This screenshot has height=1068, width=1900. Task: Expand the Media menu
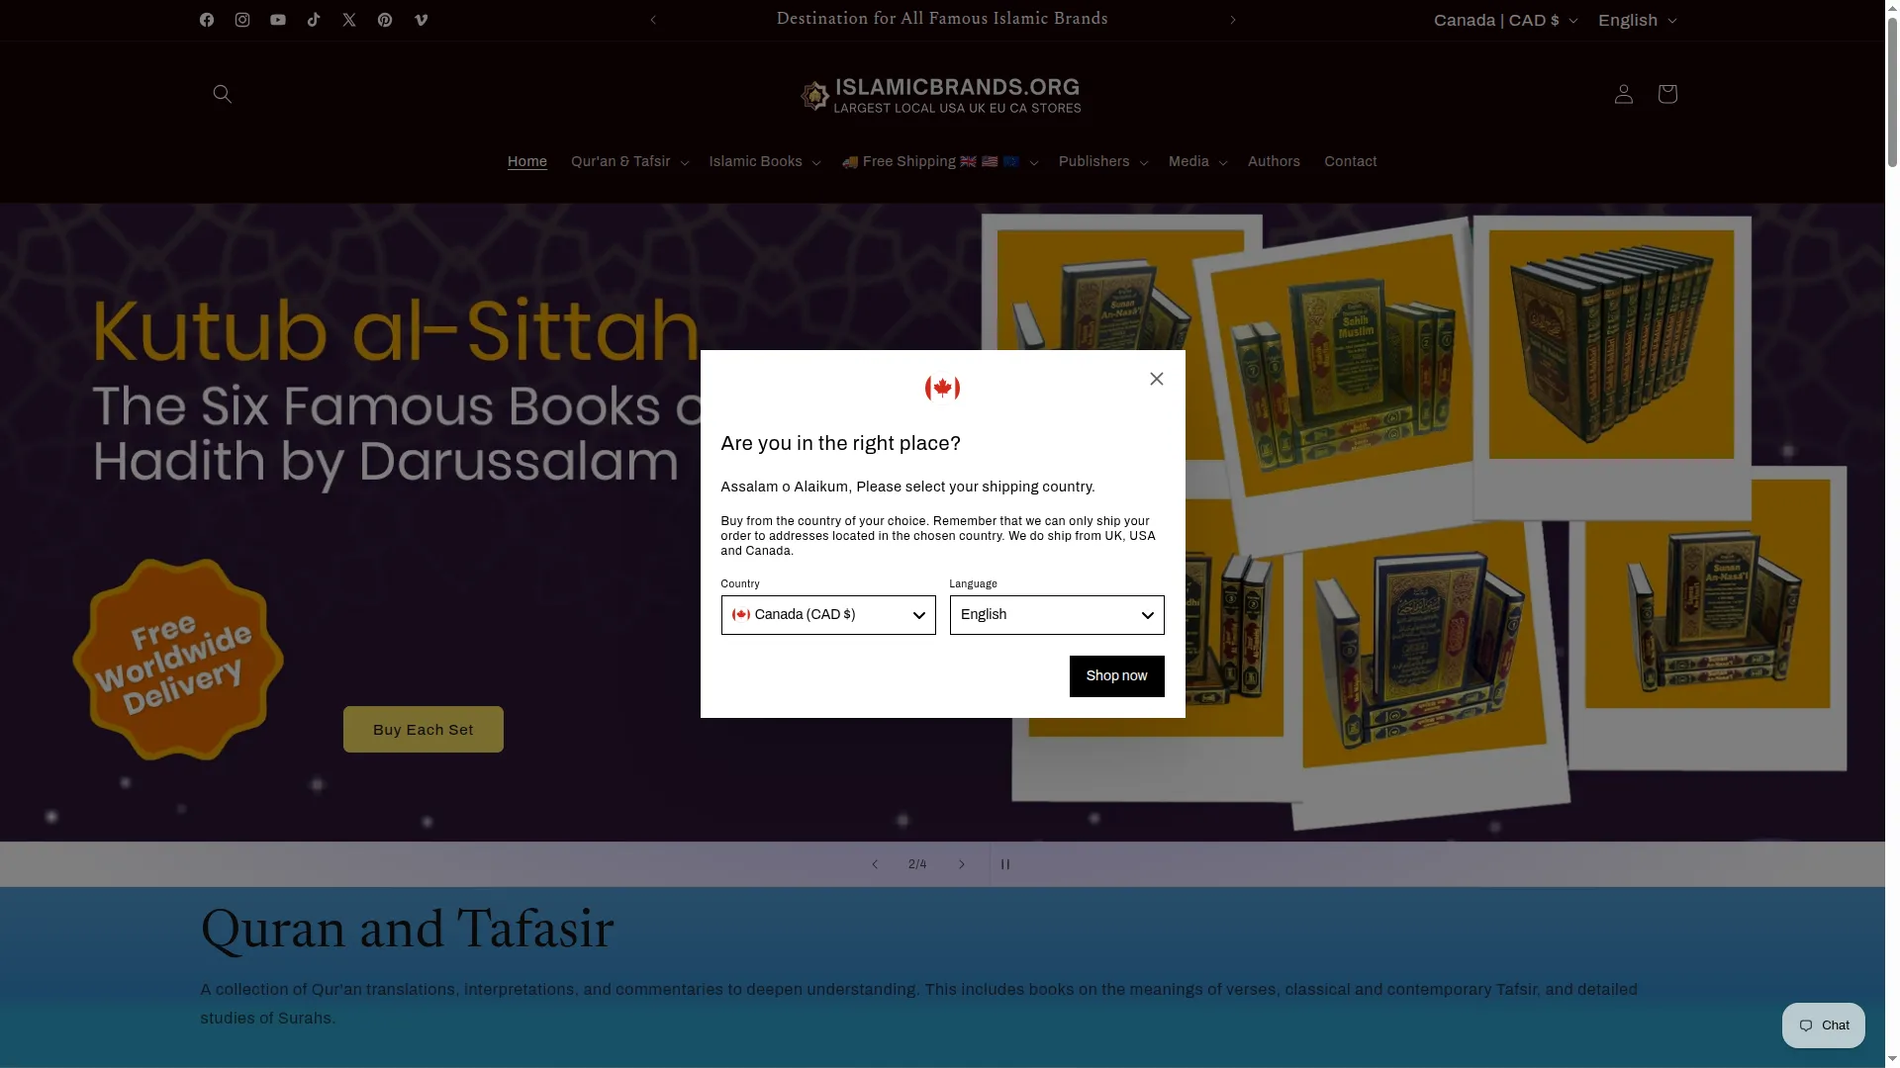(x=1198, y=162)
